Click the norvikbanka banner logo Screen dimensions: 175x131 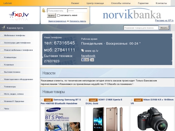(x=132, y=14)
